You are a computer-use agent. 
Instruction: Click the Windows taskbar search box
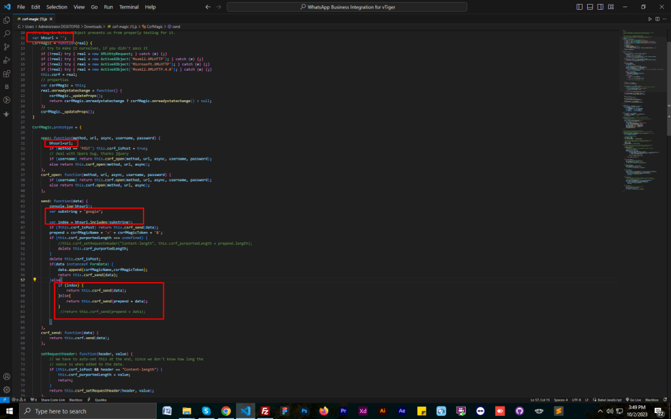pos(88,411)
